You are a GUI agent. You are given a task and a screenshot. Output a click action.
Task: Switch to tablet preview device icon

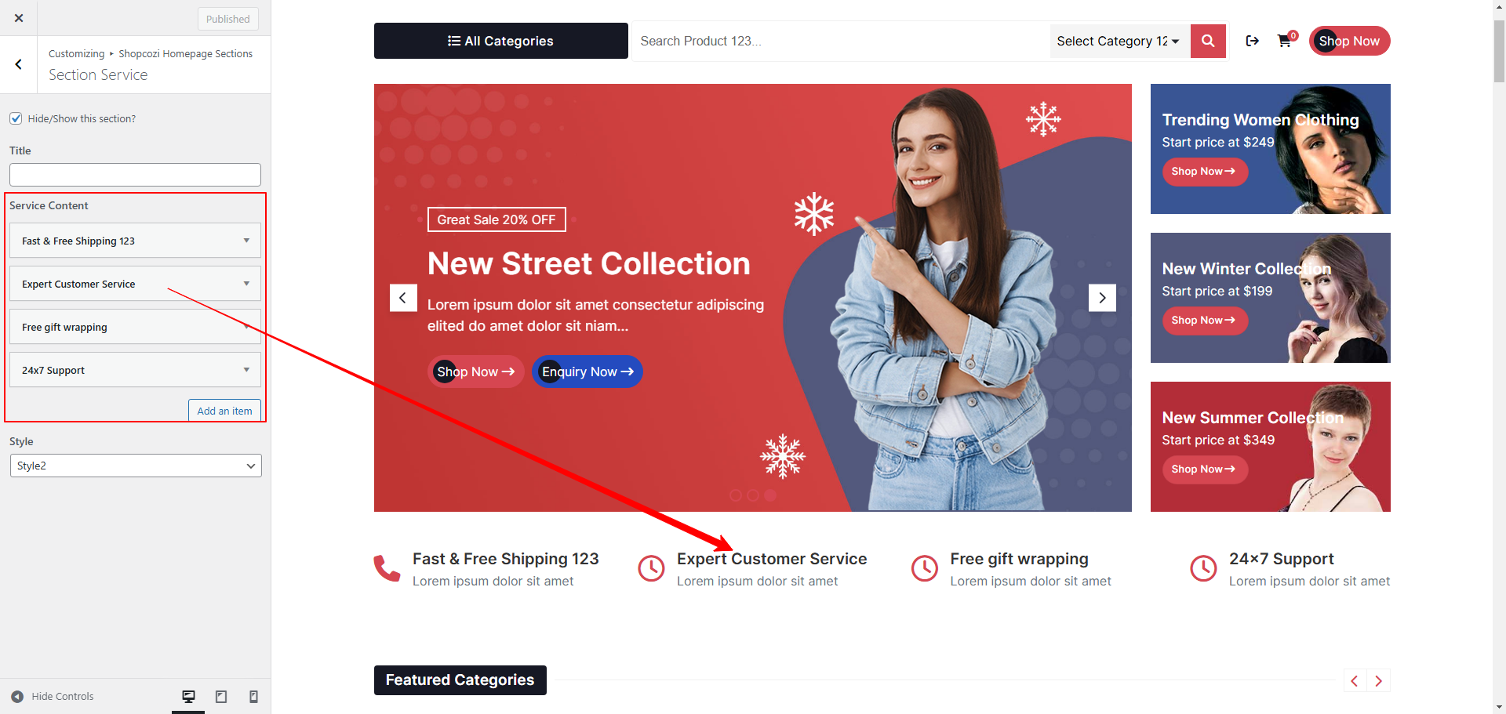tap(221, 697)
